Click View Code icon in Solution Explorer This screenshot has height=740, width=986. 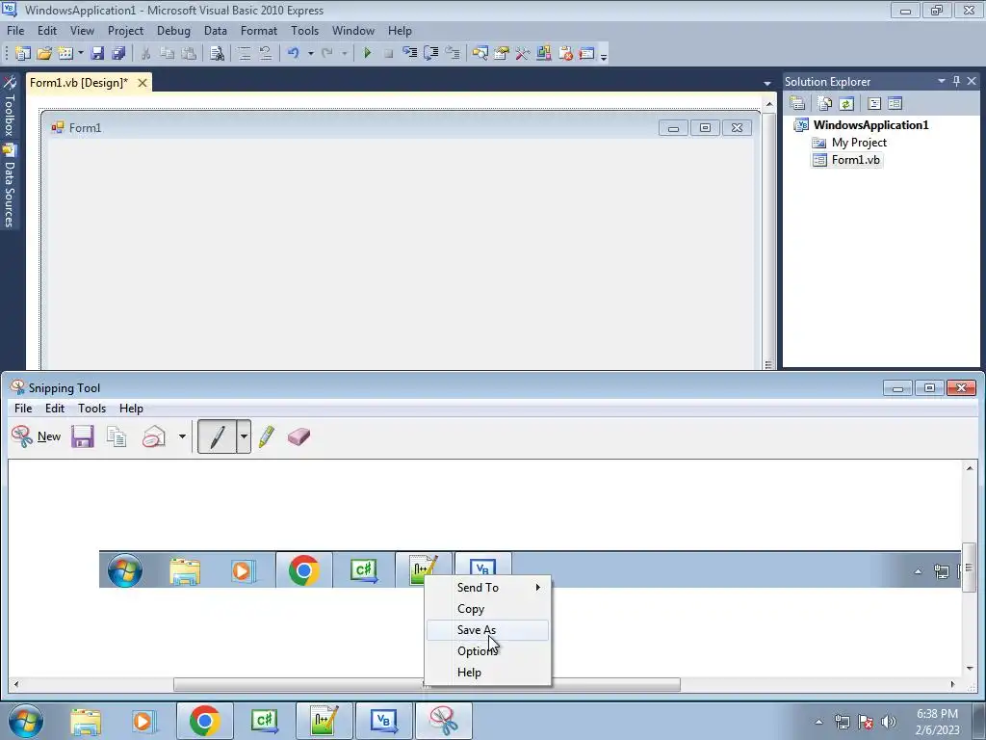pos(874,103)
